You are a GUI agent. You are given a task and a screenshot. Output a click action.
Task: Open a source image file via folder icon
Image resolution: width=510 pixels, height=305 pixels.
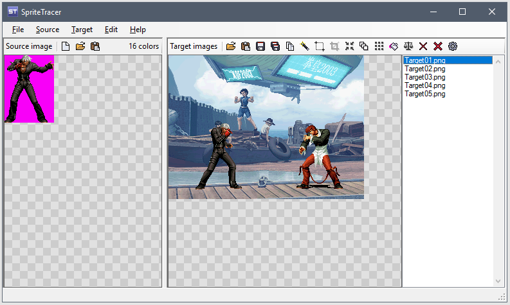[x=80, y=46]
